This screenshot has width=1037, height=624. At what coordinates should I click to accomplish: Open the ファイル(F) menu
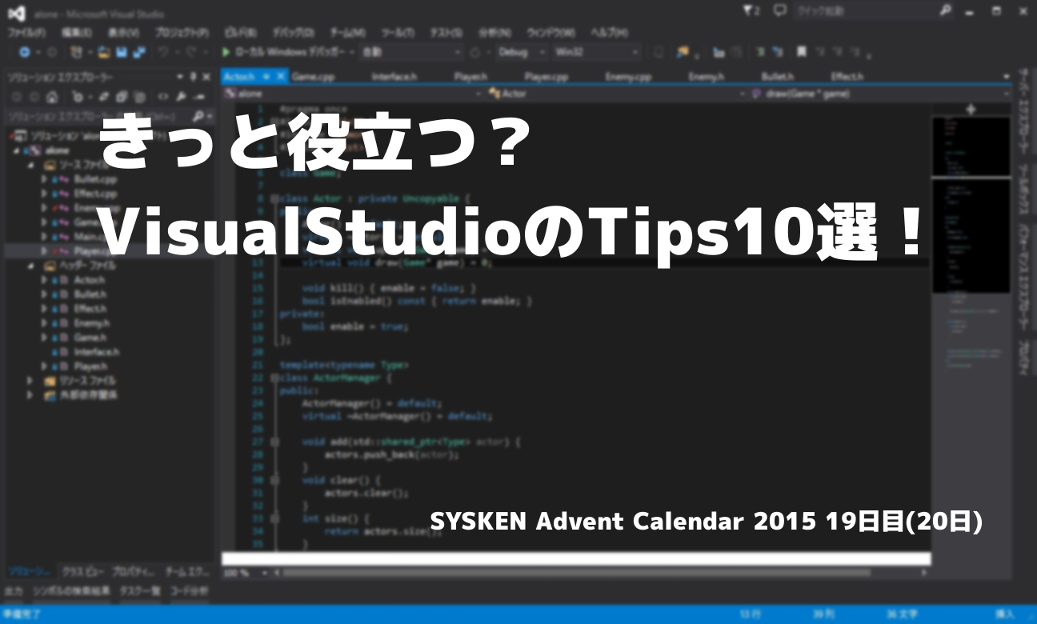pos(26,32)
